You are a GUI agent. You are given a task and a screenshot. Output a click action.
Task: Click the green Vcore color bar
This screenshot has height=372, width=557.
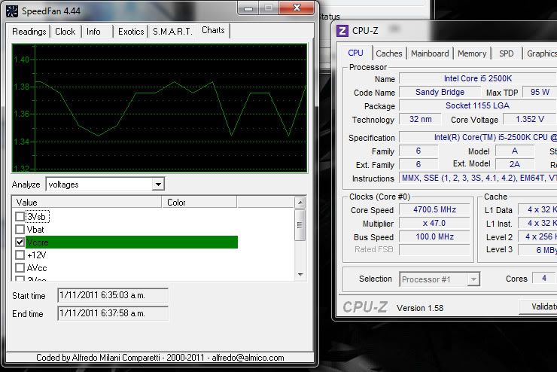[x=132, y=242]
